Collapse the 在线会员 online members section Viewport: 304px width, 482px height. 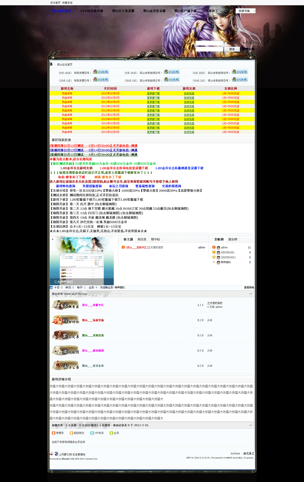tap(250, 425)
